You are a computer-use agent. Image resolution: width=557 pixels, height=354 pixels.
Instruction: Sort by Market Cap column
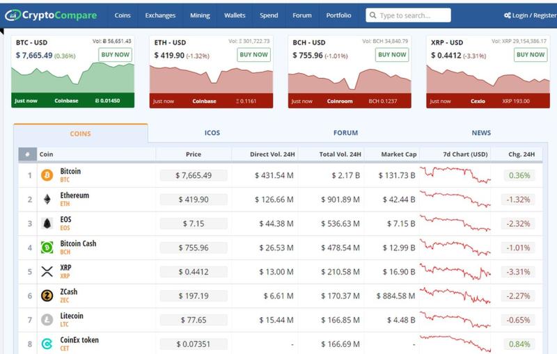point(398,154)
